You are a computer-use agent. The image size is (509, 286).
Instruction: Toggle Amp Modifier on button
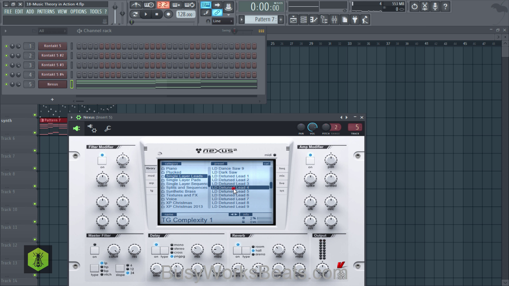pos(310,161)
